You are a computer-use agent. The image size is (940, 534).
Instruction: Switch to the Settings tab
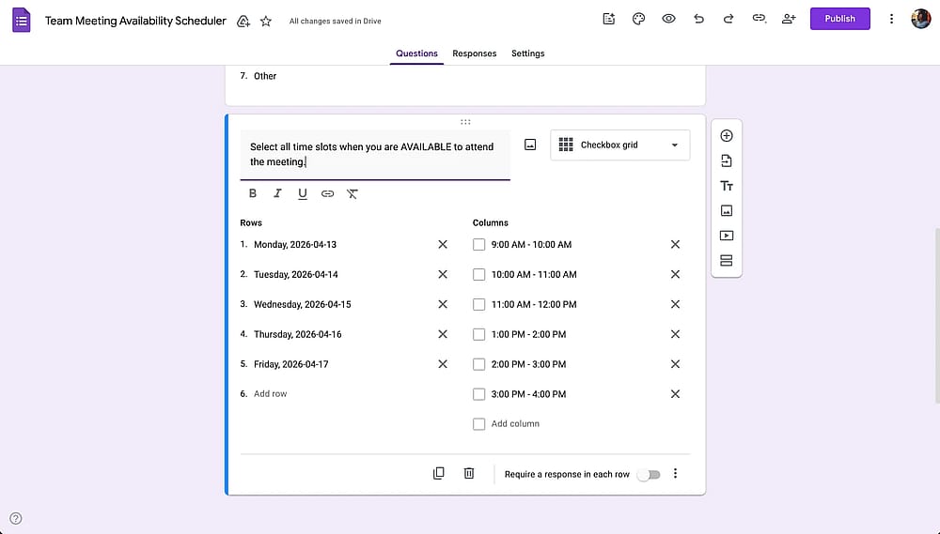point(527,53)
